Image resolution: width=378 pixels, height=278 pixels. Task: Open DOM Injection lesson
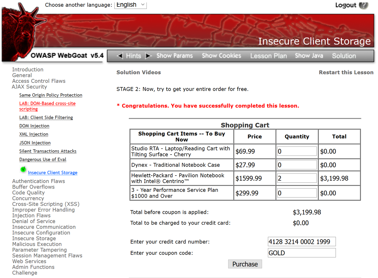coord(34,126)
